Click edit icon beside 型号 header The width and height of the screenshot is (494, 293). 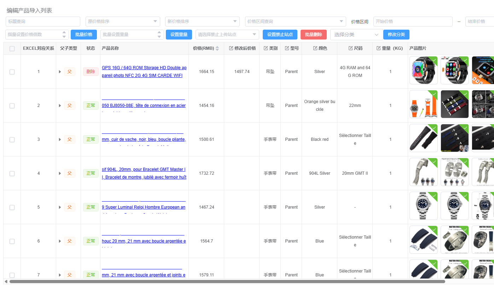click(287, 48)
